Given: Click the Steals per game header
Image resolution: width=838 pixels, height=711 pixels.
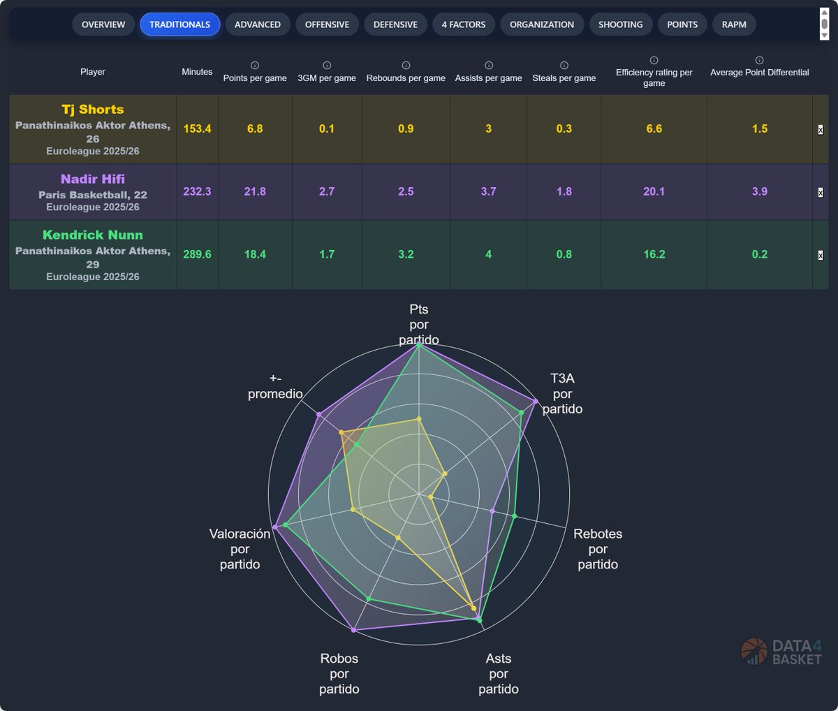Looking at the screenshot, I should click(x=564, y=78).
